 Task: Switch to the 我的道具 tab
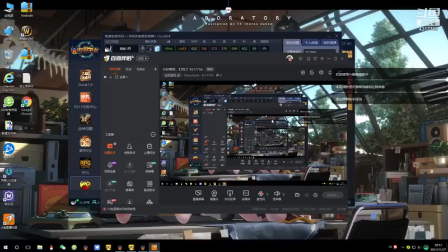(330, 43)
